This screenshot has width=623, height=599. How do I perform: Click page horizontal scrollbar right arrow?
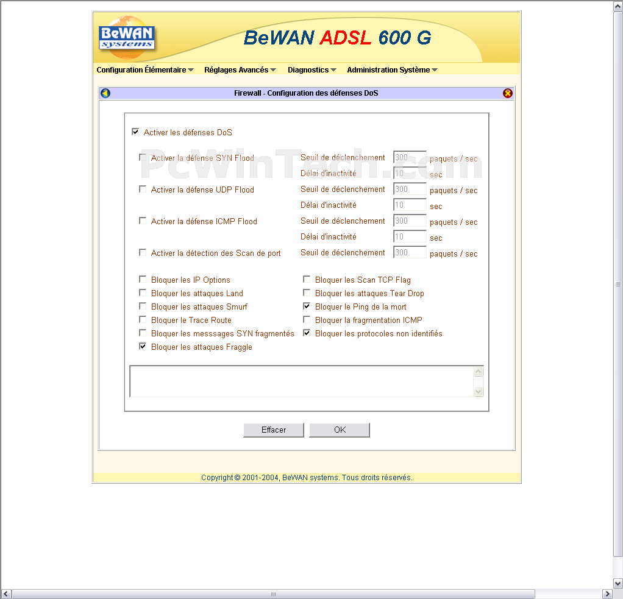[608, 594]
